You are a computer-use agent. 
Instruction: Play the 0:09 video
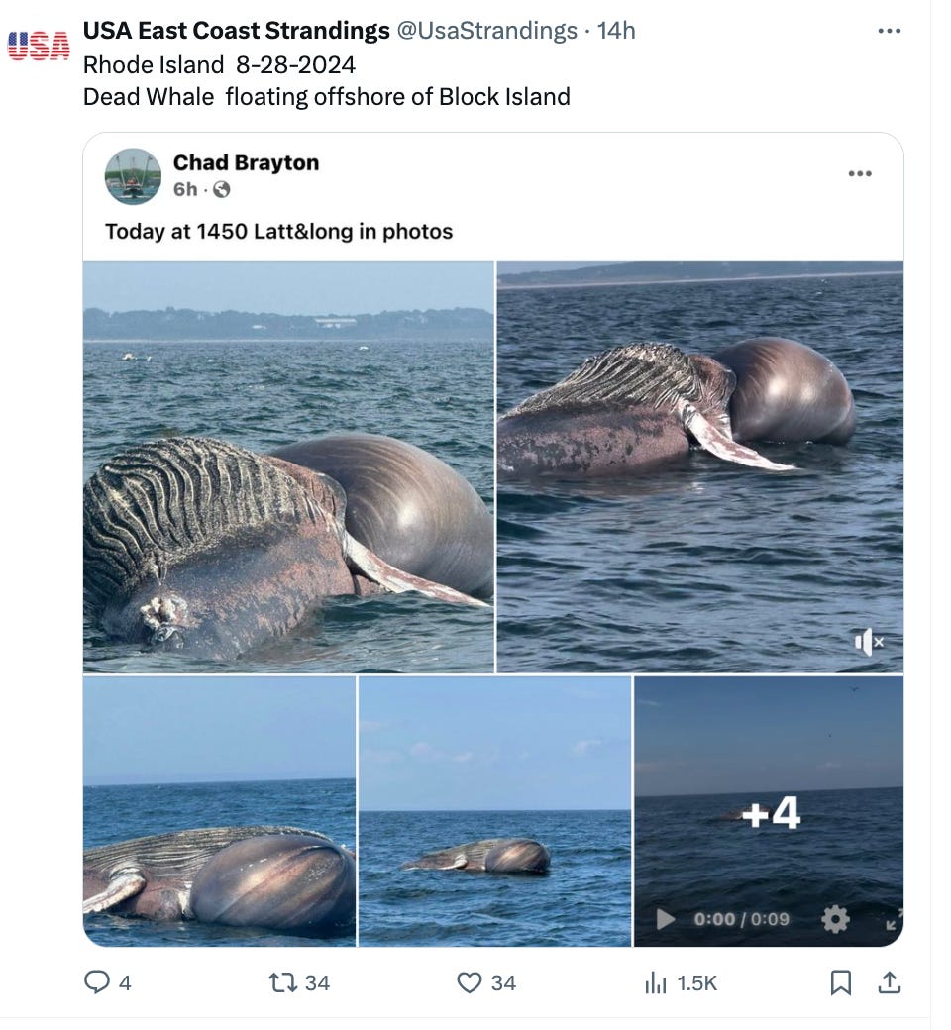(x=665, y=918)
